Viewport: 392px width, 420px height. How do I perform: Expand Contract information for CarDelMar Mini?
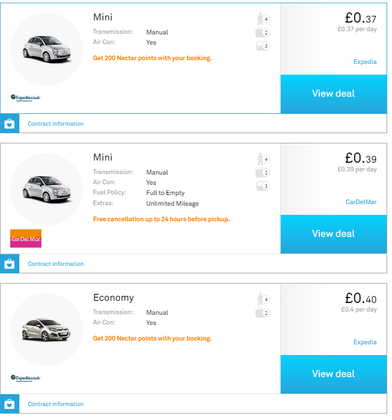(x=56, y=264)
